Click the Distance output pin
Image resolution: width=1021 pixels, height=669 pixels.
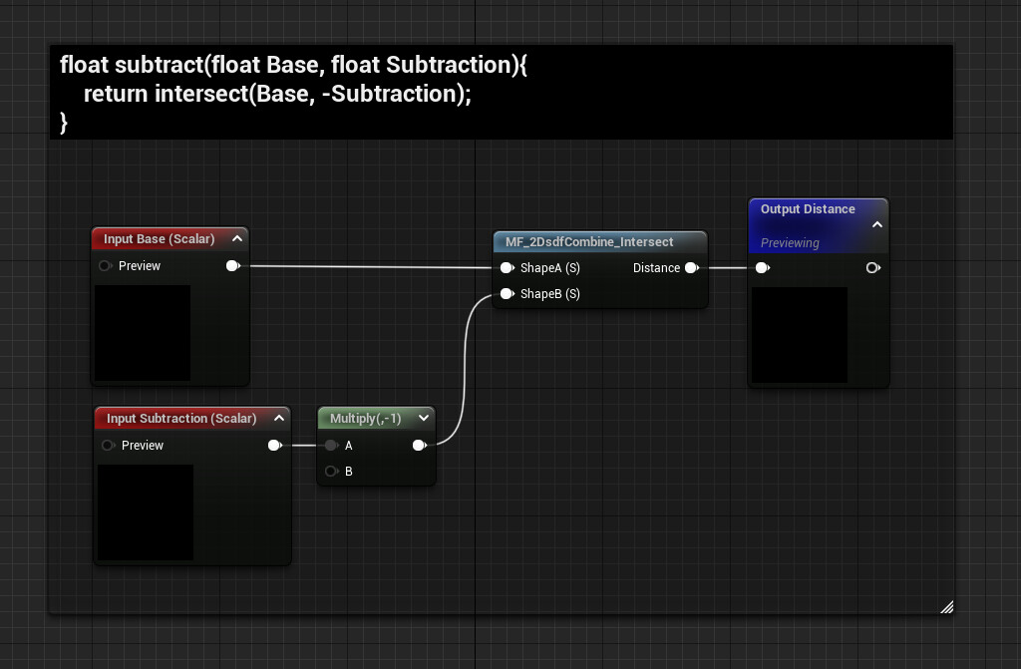[x=691, y=267]
